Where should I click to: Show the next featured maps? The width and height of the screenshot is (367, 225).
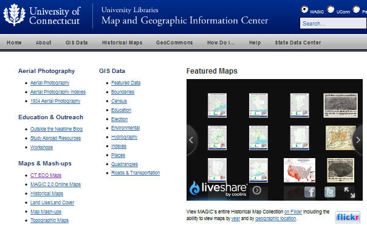click(x=358, y=140)
